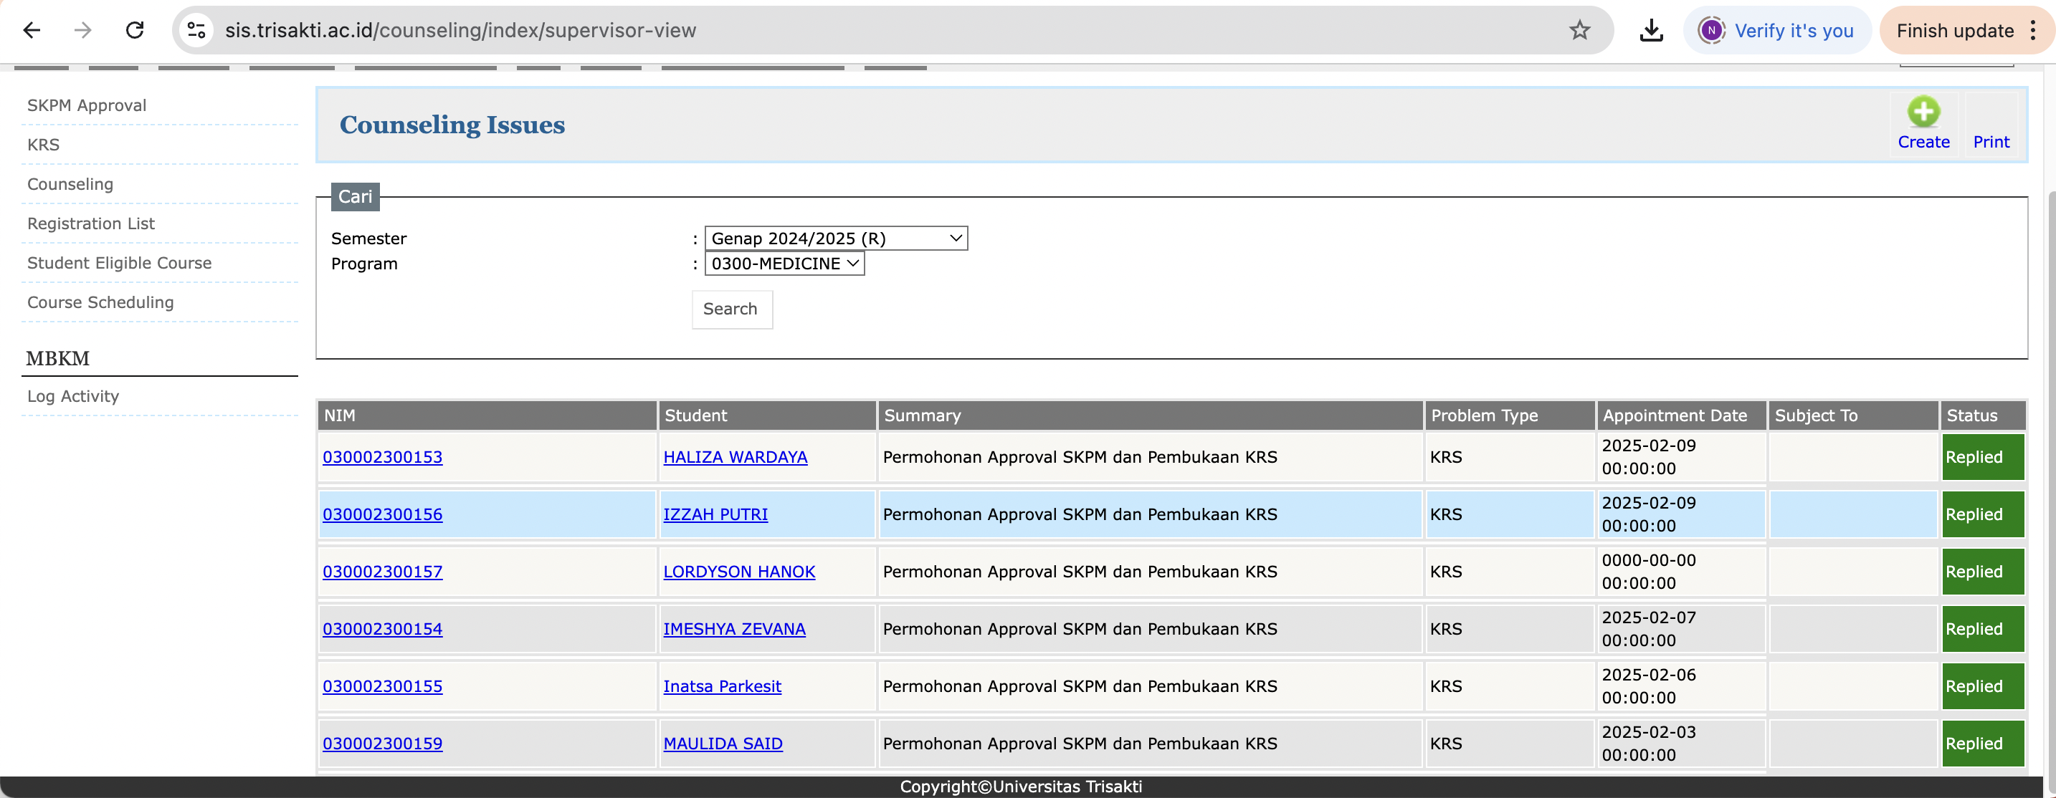Open Registration List in sidebar
This screenshot has width=2056, height=798.
pos(91,224)
